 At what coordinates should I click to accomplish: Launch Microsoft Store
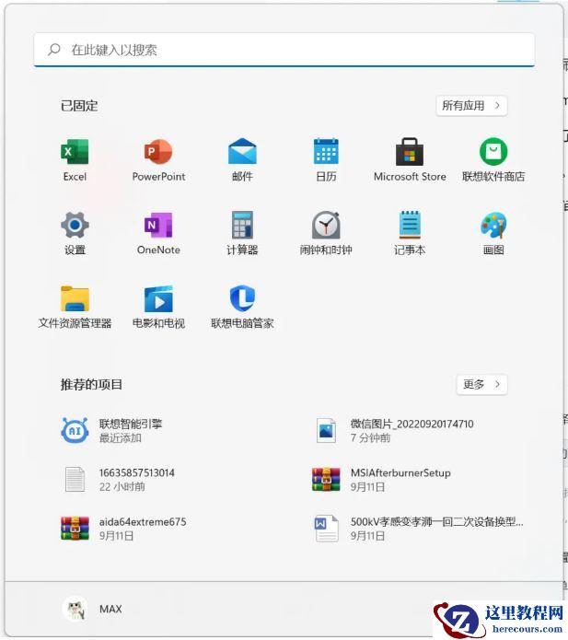pyautogui.click(x=410, y=160)
